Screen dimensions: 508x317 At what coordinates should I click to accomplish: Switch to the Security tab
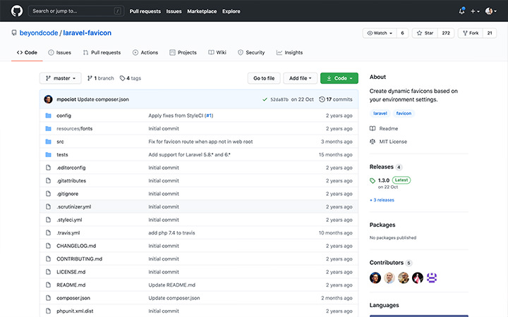click(x=251, y=52)
